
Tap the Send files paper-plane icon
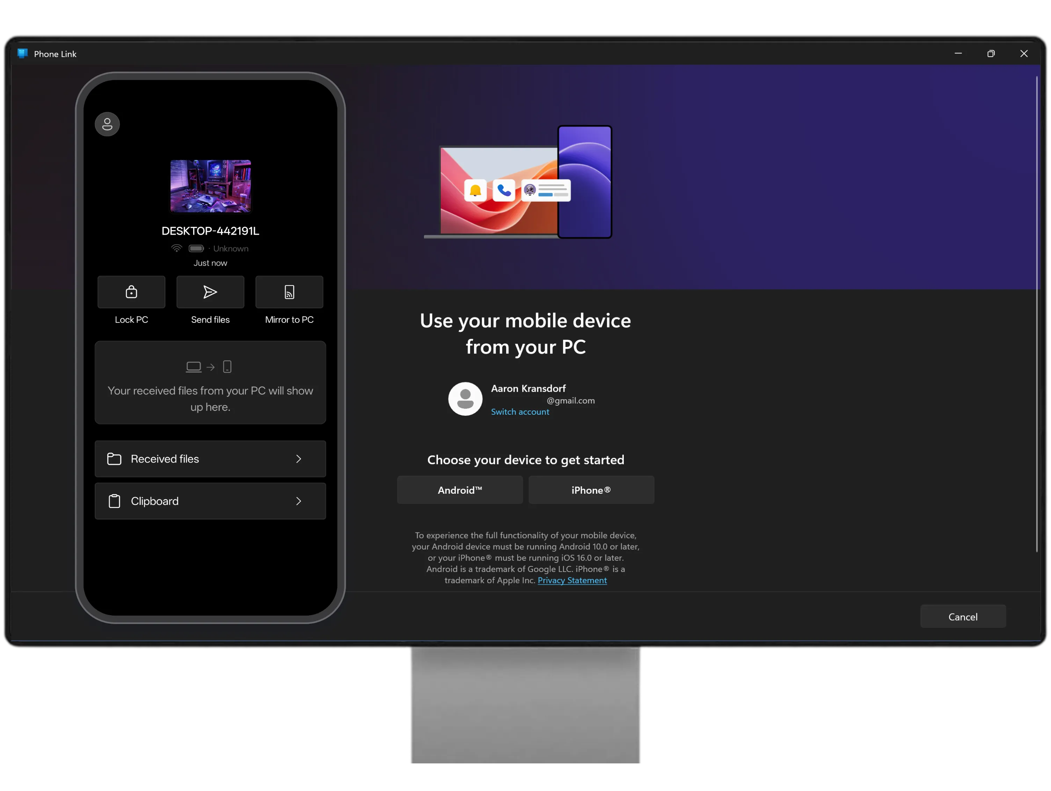(x=211, y=292)
